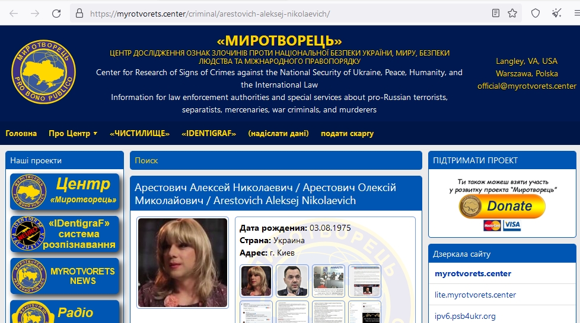Image resolution: width=580 pixels, height=323 pixels.
Task: Open the «Головна» menu item
Action: [21, 133]
